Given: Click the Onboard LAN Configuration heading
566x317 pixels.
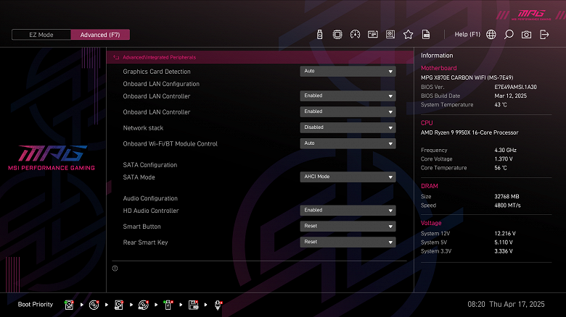Looking at the screenshot, I should (x=161, y=84).
